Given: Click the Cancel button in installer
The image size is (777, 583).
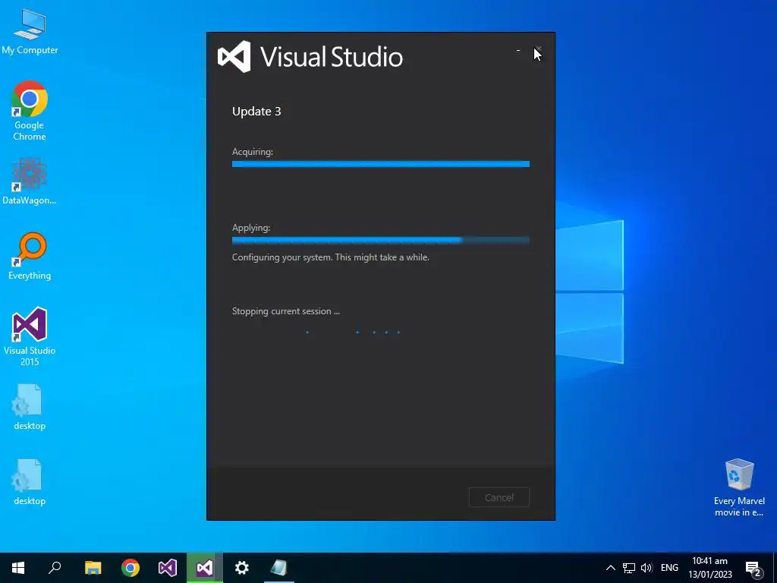Looking at the screenshot, I should pos(499,497).
